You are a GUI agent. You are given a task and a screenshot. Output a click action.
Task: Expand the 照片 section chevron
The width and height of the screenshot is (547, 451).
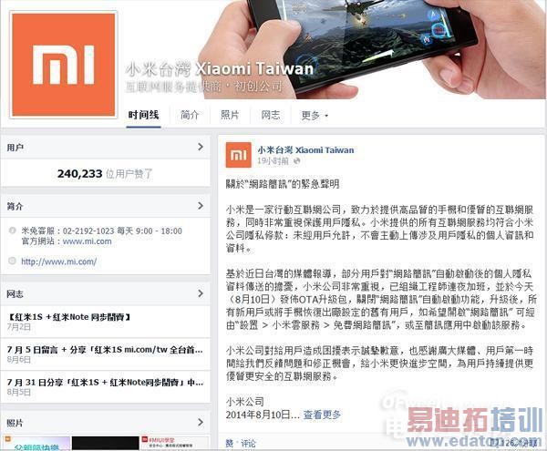click(201, 423)
